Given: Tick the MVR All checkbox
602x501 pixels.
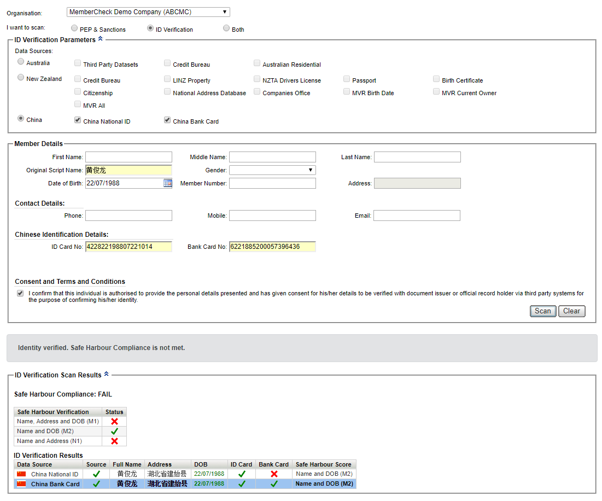Looking at the screenshot, I should pyautogui.click(x=78, y=104).
